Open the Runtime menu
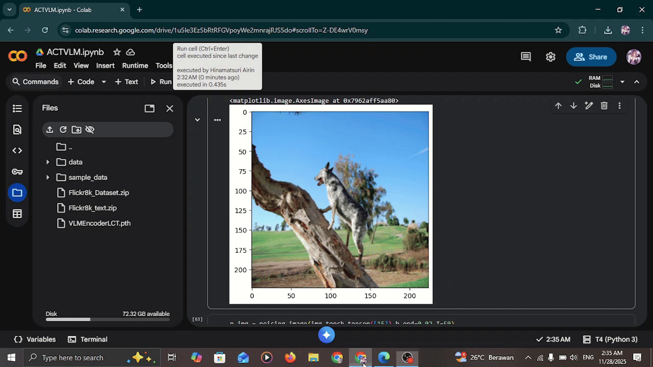Screen dimensions: 653x367 (x=135, y=66)
